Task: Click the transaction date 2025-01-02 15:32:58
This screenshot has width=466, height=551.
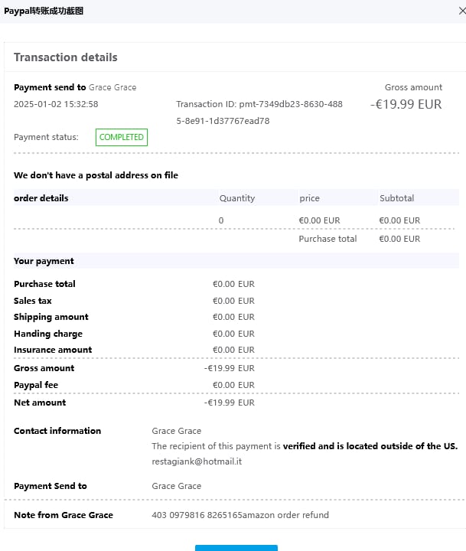Action: pos(56,104)
